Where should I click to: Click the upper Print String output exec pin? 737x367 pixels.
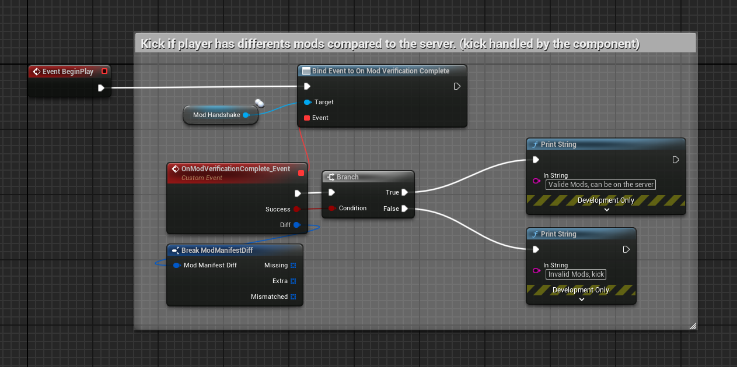(x=676, y=160)
